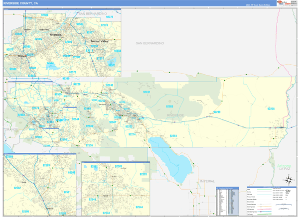Click the Corona city label

22,56
